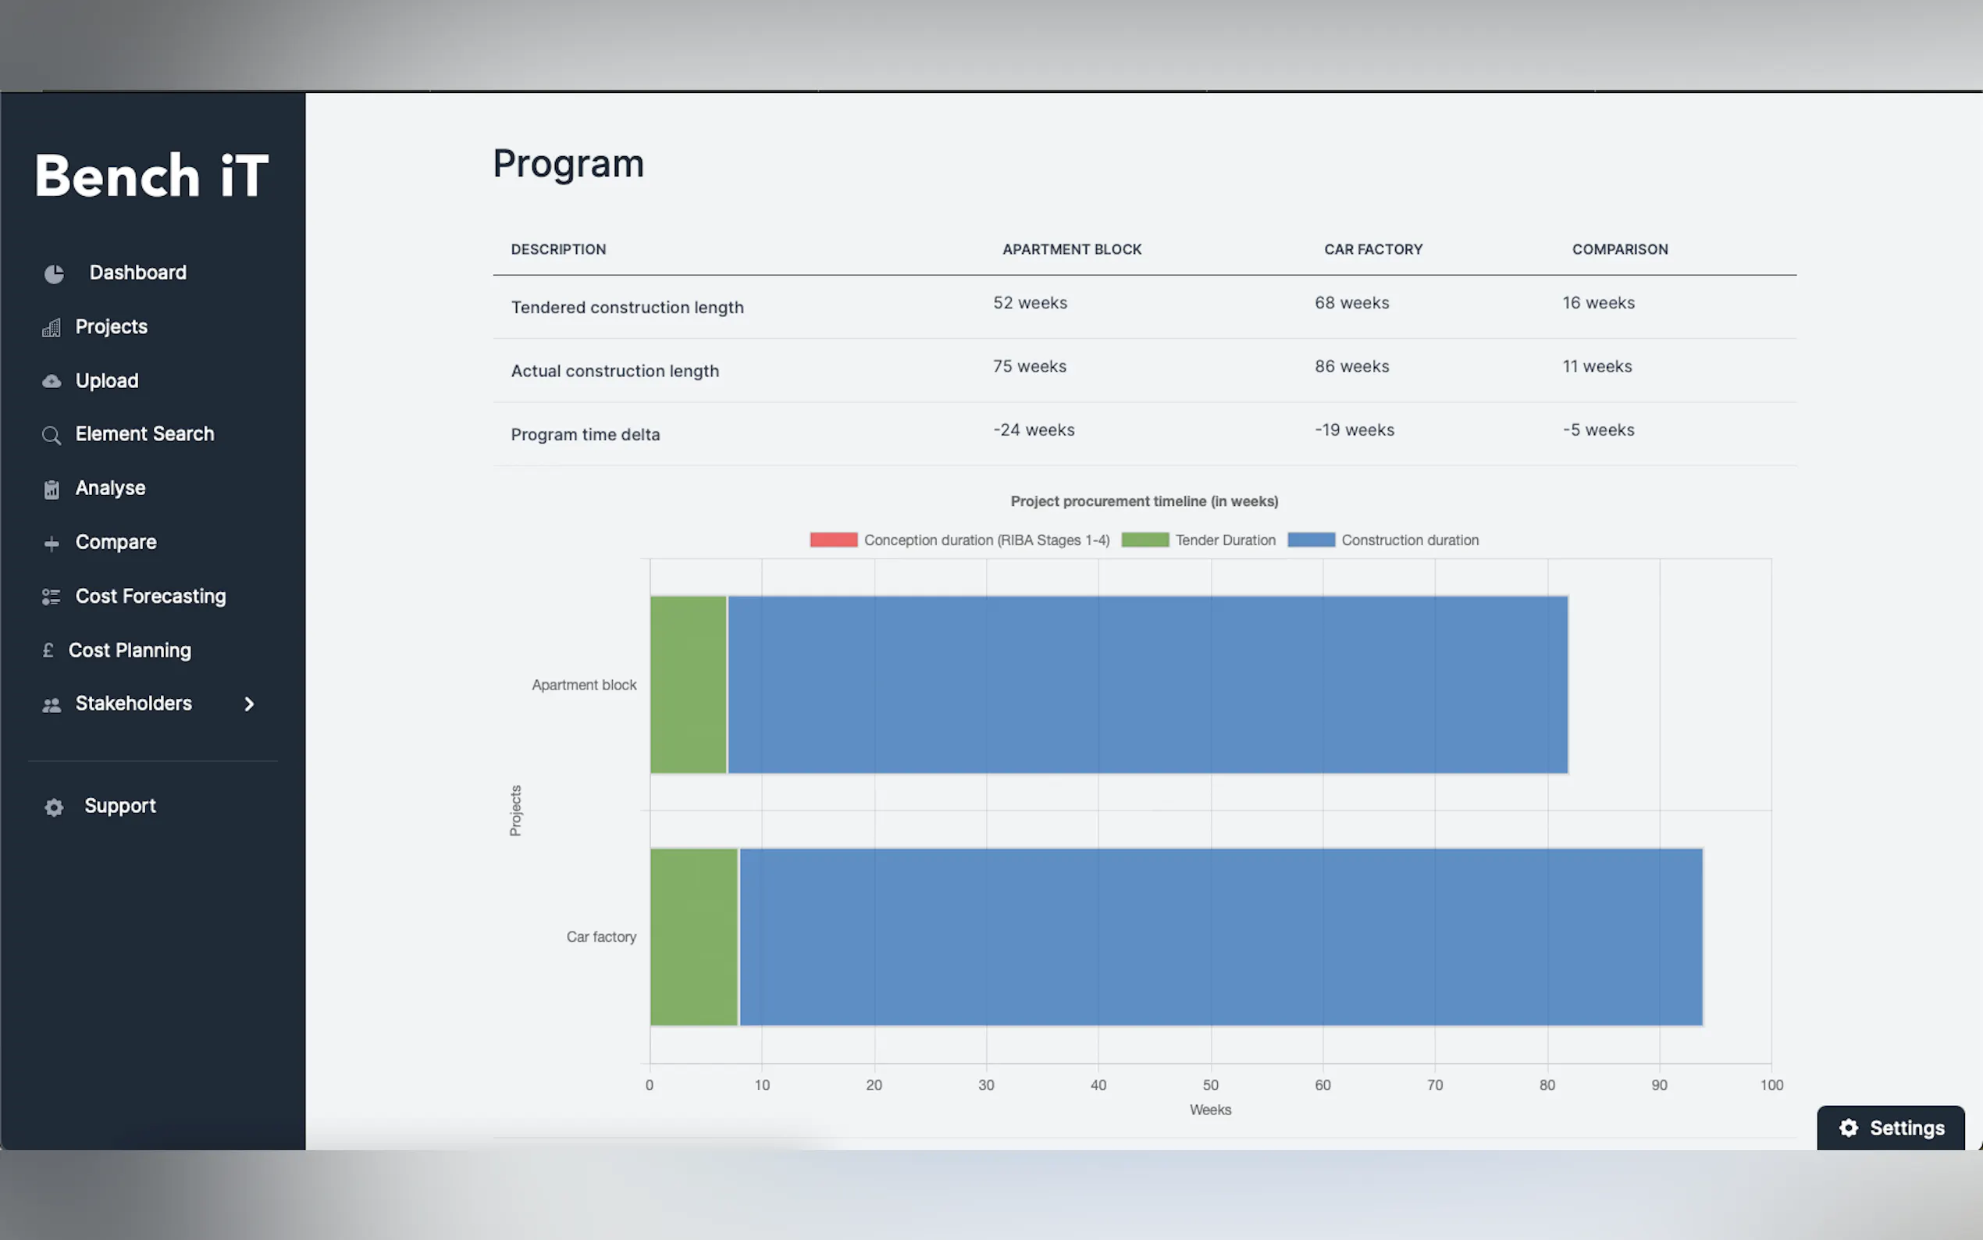Go to the Cost Forecasting page
Viewport: 1983px width, 1240px height.
tap(150, 597)
